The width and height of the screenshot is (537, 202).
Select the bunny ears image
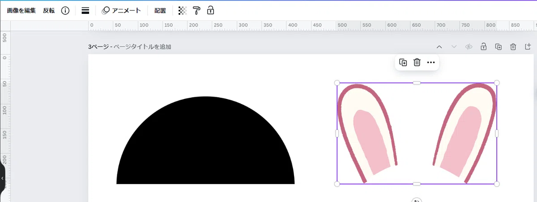click(417, 133)
